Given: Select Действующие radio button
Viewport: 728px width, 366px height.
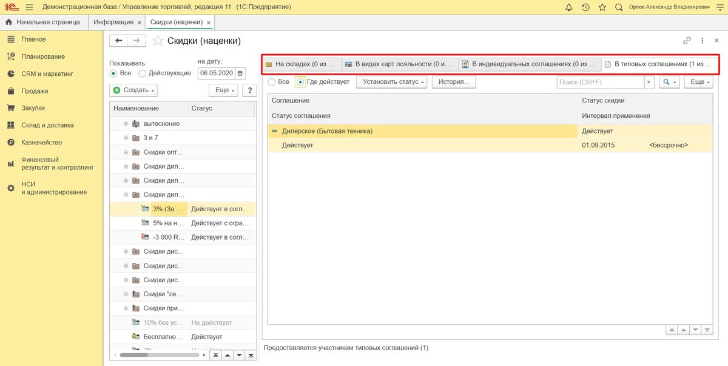Looking at the screenshot, I should coord(164,73).
